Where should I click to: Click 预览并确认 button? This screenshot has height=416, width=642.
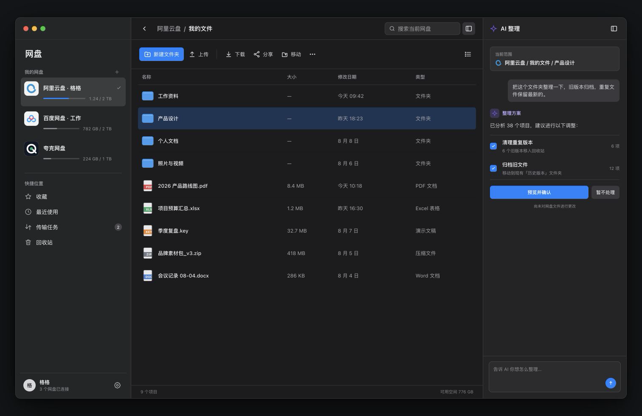coord(539,192)
